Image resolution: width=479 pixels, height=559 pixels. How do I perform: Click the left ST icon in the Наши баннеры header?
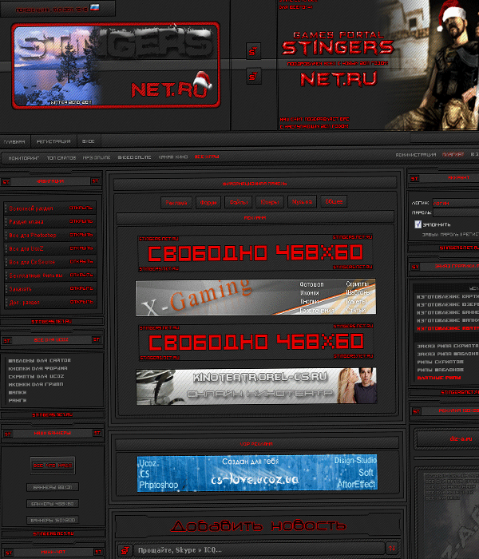(8, 434)
